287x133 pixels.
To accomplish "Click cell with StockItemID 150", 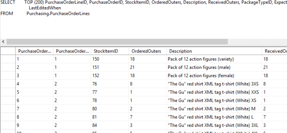I will 110,59.
